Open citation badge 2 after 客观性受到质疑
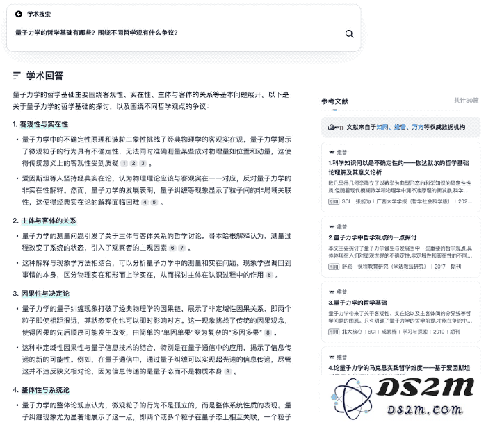 point(133,163)
